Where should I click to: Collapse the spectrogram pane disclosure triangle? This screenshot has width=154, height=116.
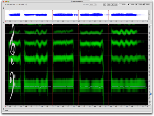point(4,23)
